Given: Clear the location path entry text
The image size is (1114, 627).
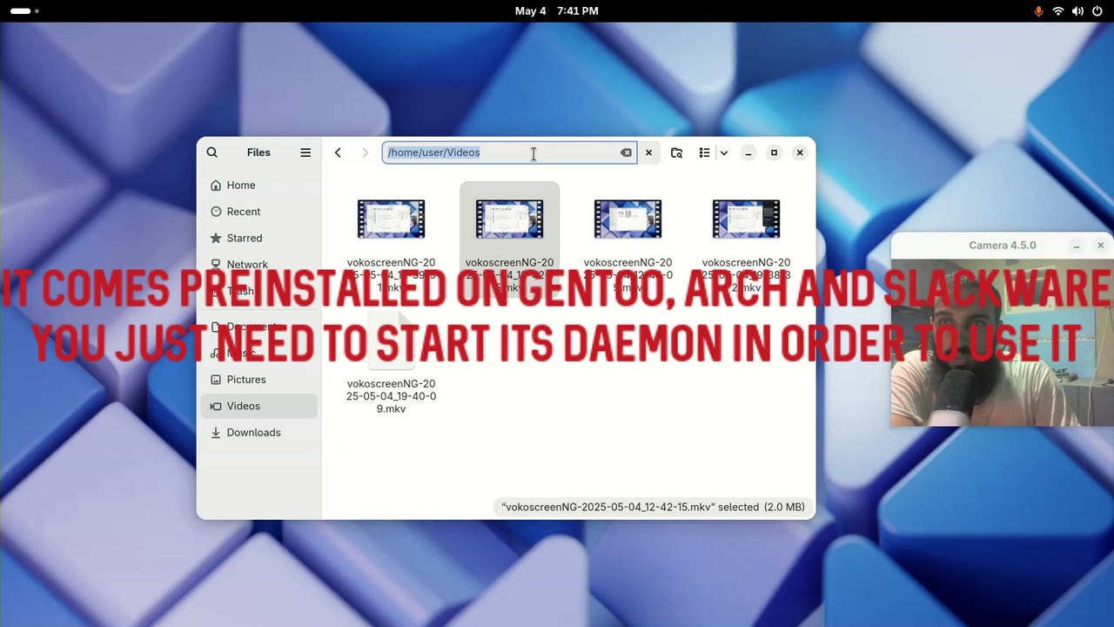Looking at the screenshot, I should [x=626, y=152].
